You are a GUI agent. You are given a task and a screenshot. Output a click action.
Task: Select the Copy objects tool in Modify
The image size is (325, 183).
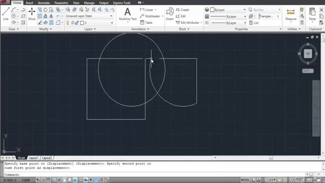click(x=40, y=10)
